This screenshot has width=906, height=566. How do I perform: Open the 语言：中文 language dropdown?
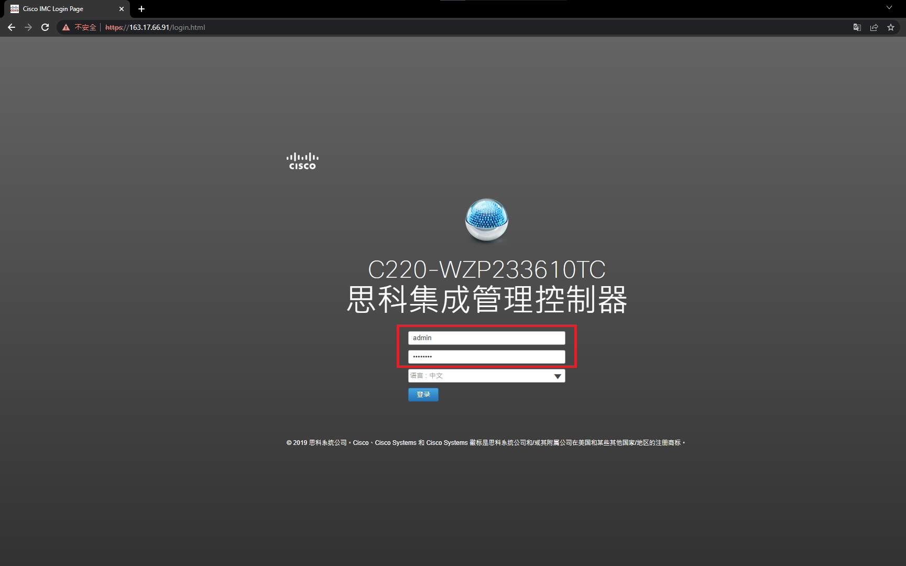pyautogui.click(x=486, y=376)
